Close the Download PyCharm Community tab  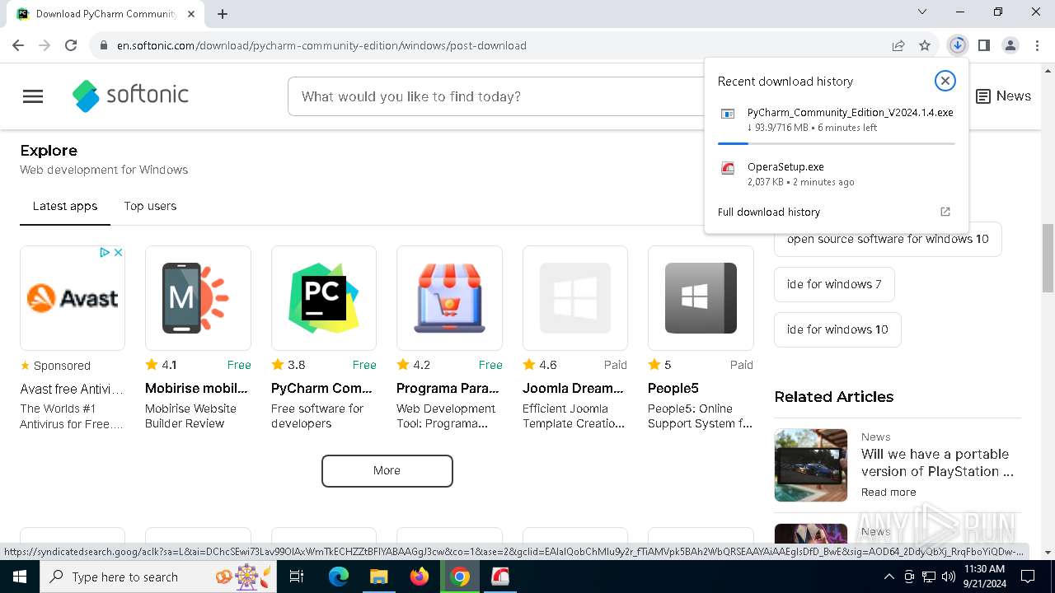click(192, 14)
